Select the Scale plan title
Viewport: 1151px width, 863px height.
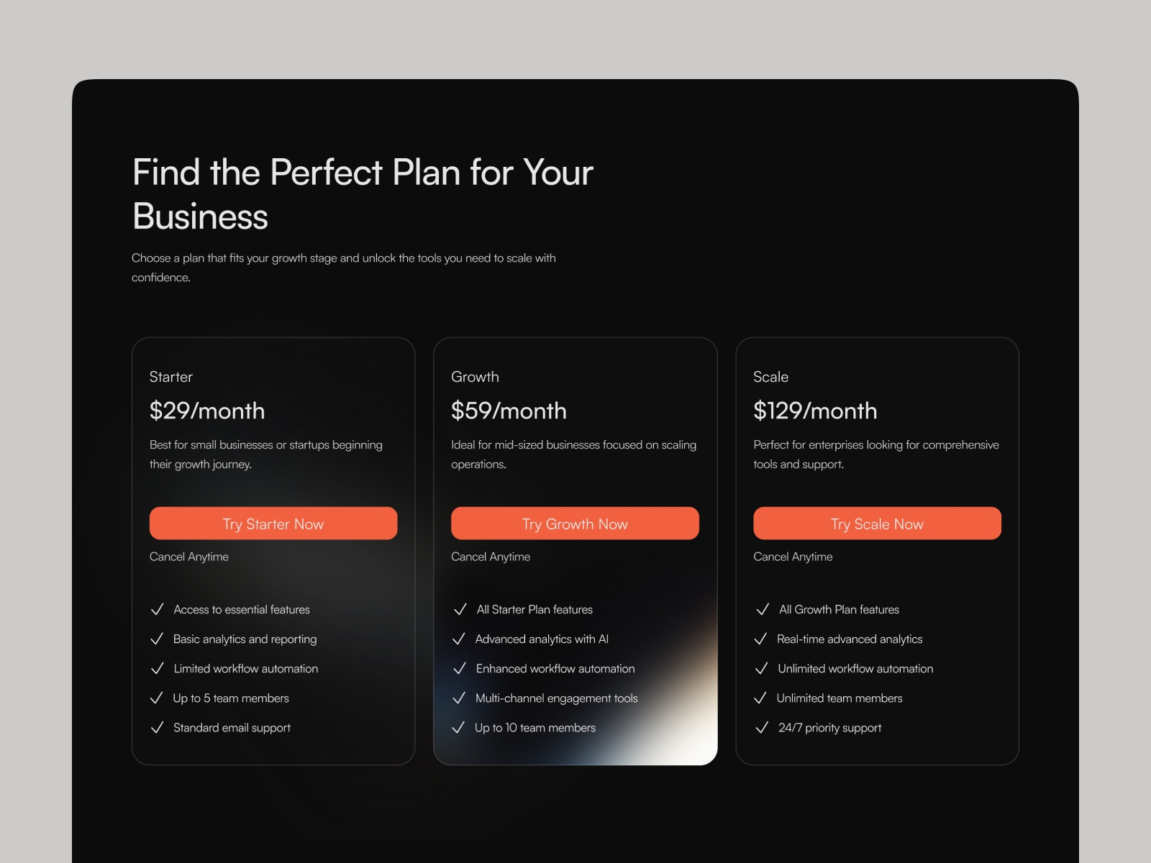pos(770,376)
